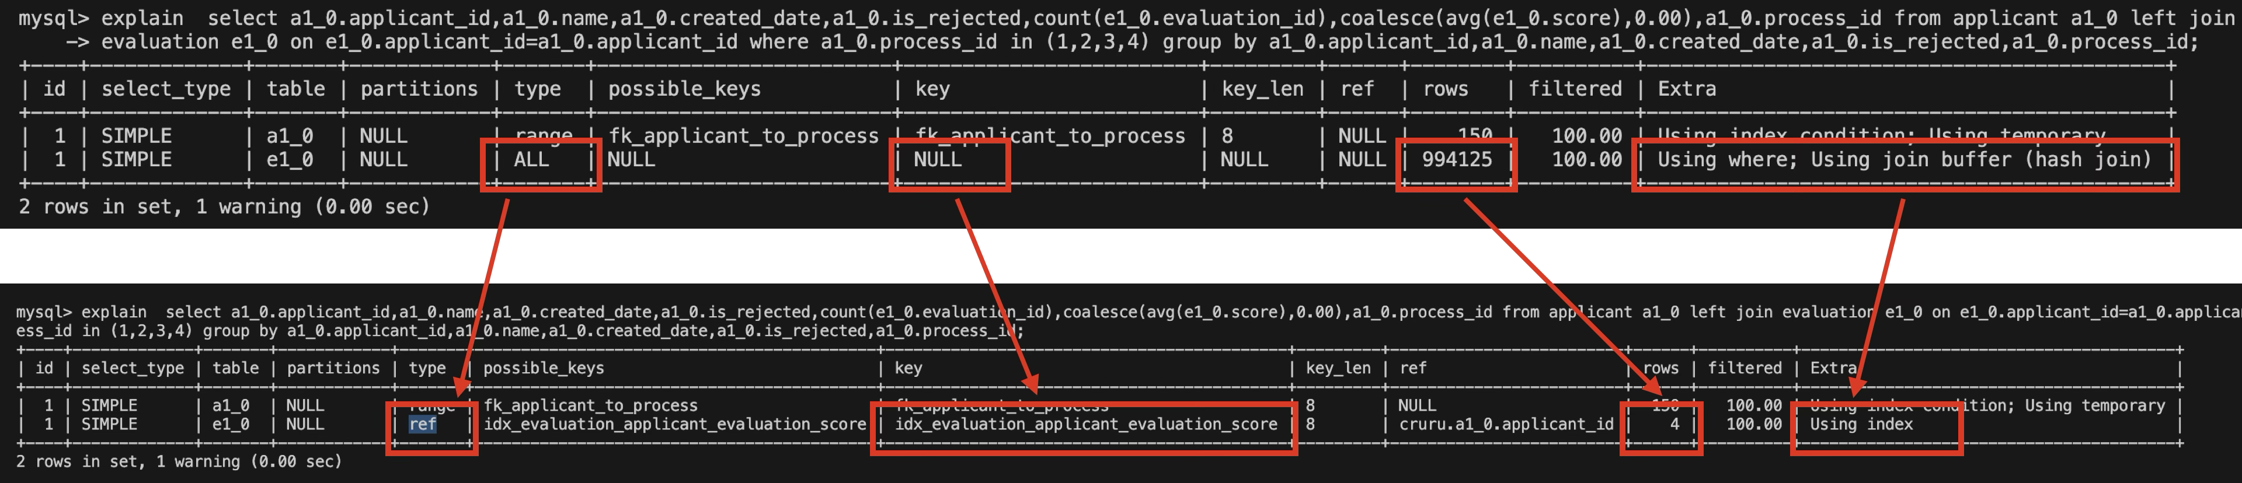Click fk_applicant_to_process in bottom possible_keys column
Viewport: 2242px width, 483px height.
[591, 405]
